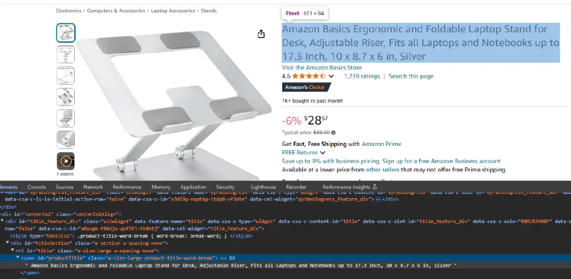Open the Application tab

pyautogui.click(x=193, y=187)
